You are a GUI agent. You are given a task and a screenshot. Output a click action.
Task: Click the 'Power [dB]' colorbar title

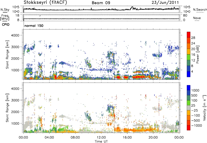(x=197, y=54)
